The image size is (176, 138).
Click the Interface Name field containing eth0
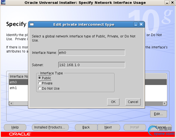point(92,53)
